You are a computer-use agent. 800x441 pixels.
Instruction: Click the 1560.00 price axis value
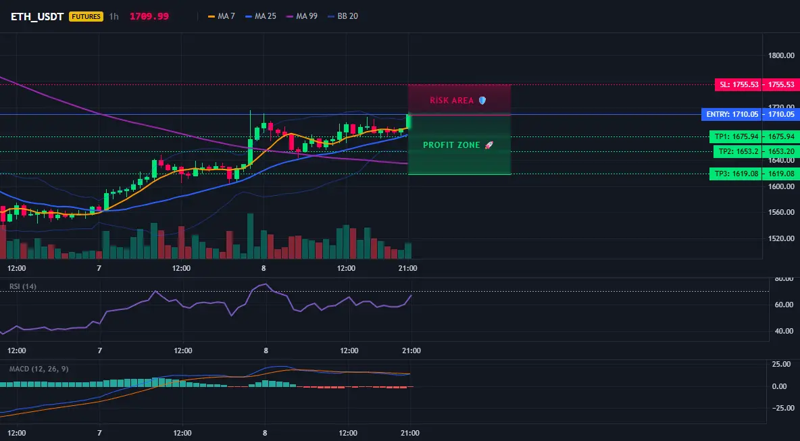781,212
